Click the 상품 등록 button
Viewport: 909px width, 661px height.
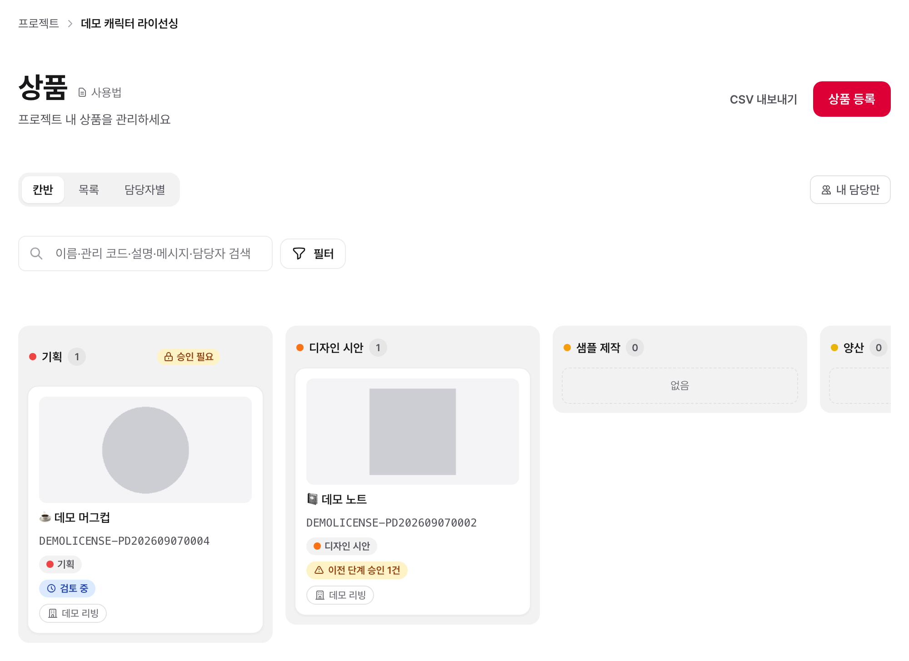(852, 99)
